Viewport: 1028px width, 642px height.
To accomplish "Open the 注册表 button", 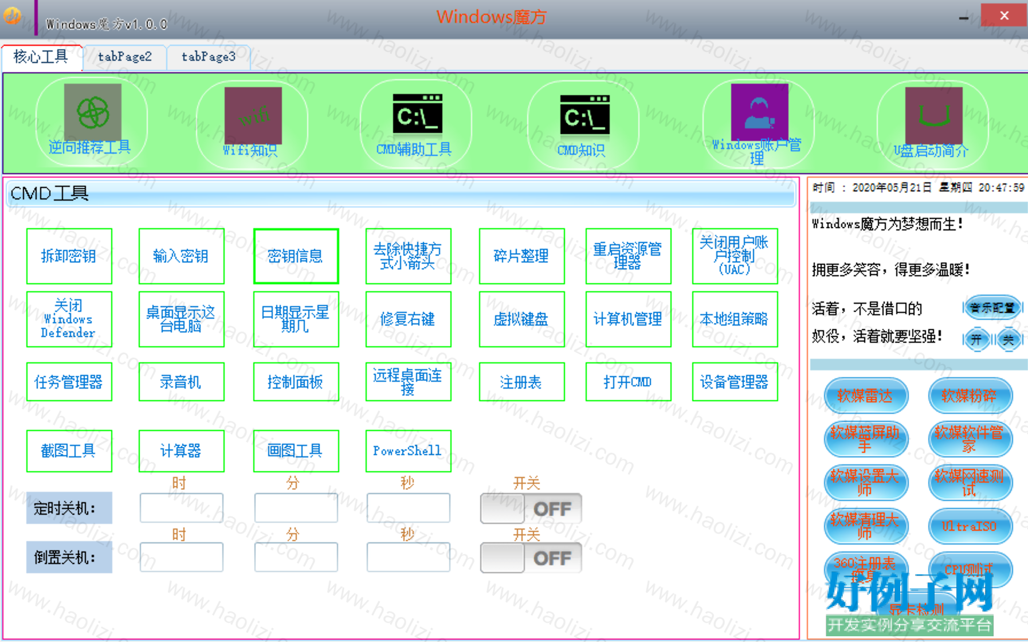I will pos(521,382).
